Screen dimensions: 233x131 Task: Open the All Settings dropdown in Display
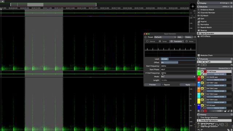224,3
